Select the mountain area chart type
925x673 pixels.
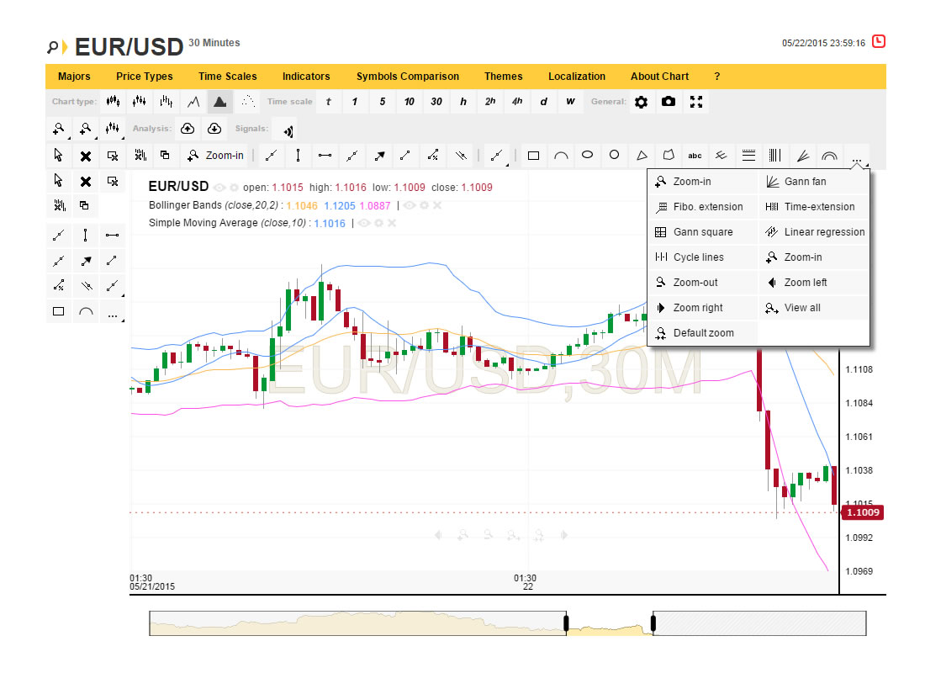[219, 102]
